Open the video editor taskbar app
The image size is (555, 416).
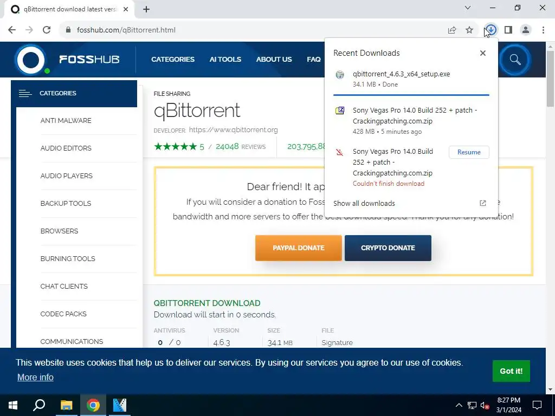[120, 405]
